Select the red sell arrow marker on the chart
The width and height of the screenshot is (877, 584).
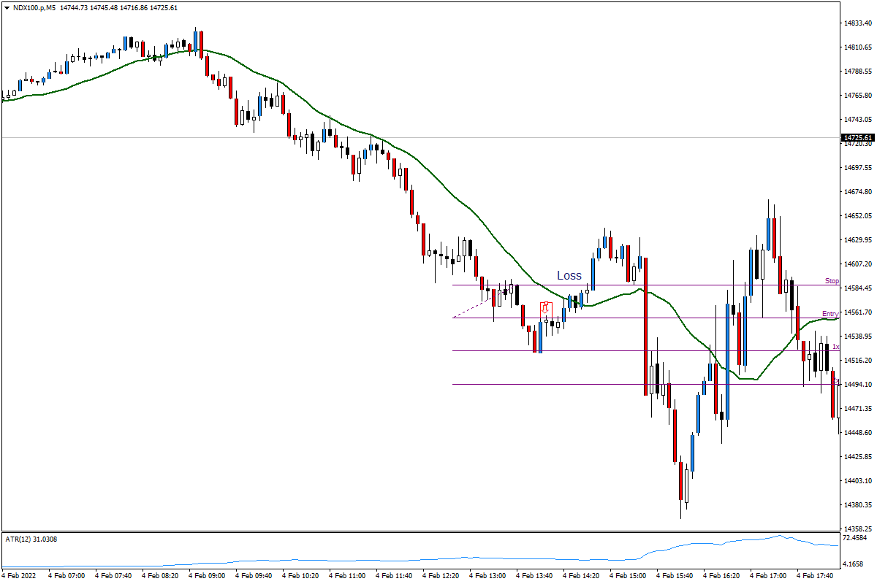coord(544,308)
